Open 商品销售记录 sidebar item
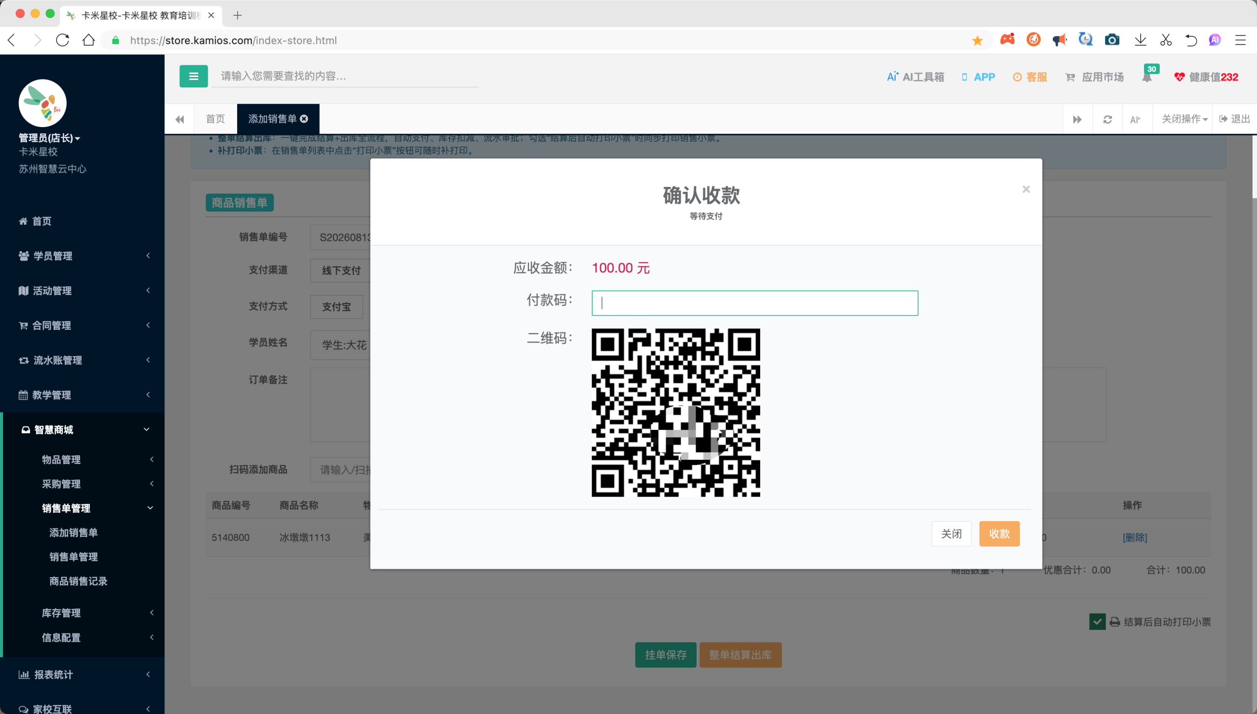 coord(78,581)
